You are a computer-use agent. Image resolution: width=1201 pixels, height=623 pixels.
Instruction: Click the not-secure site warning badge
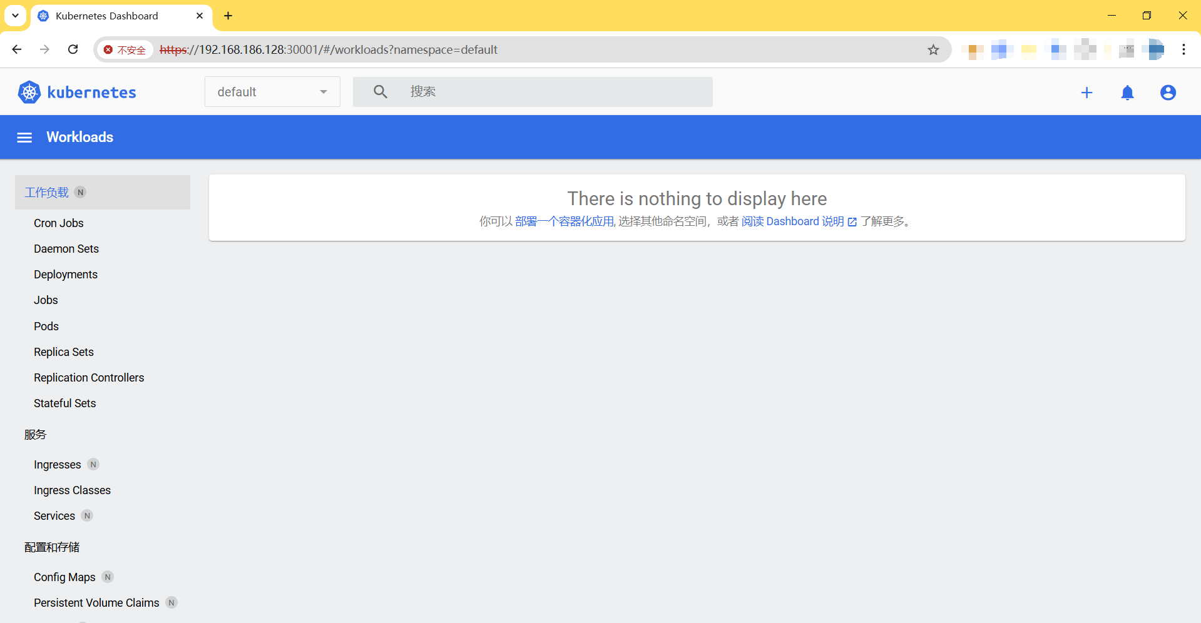pos(125,50)
